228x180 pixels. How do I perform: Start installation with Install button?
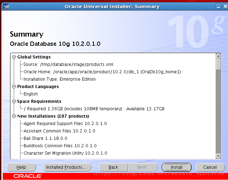(176, 167)
